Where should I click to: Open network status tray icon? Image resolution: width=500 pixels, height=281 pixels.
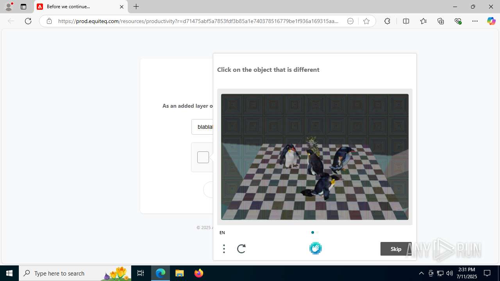(x=440, y=273)
